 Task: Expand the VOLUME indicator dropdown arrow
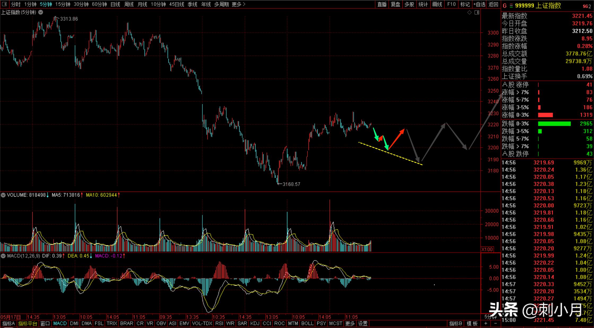click(x=3, y=195)
